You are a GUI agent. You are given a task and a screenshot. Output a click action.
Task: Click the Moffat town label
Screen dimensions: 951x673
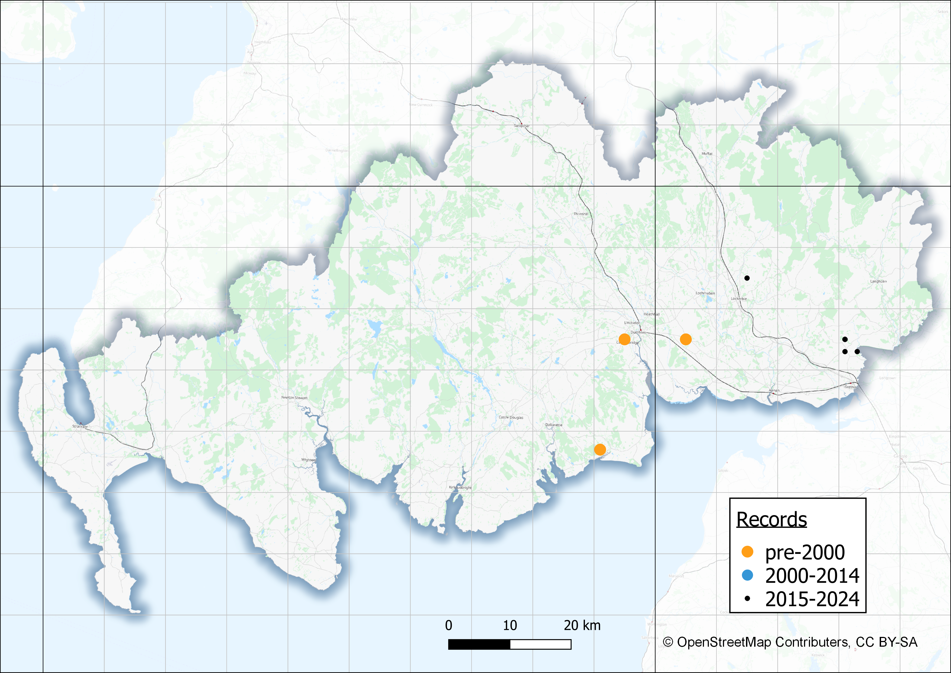pyautogui.click(x=707, y=154)
